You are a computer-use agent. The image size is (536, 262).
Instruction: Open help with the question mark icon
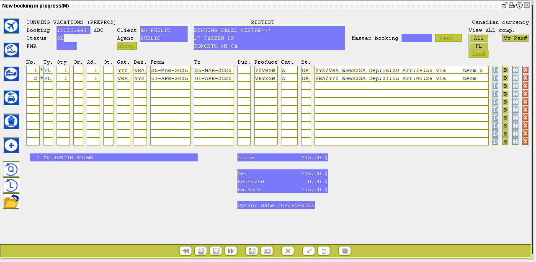tap(519, 5)
